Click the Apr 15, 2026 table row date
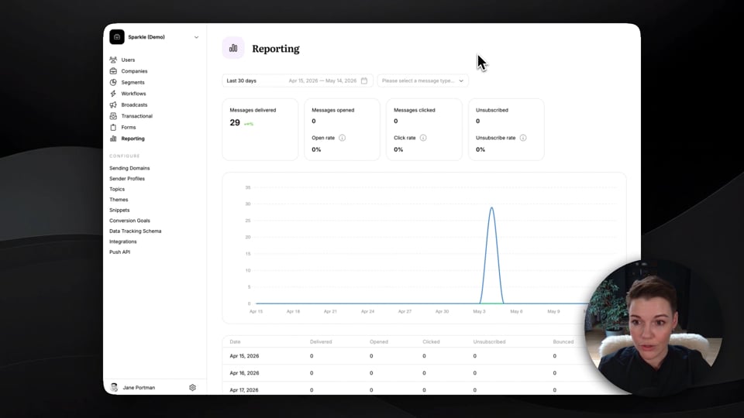This screenshot has height=418, width=744. (x=244, y=356)
